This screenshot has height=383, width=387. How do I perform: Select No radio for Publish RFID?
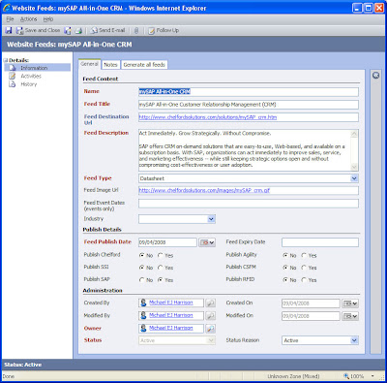[285, 280]
